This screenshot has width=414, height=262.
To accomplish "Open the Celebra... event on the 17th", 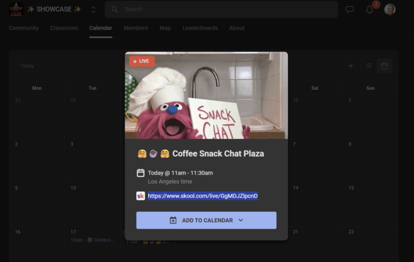I will [92, 240].
